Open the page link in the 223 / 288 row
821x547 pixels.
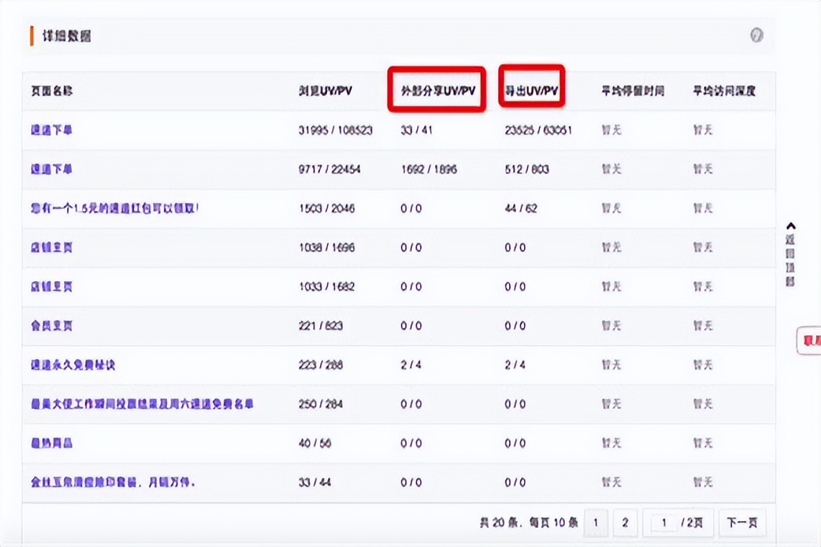tap(73, 365)
